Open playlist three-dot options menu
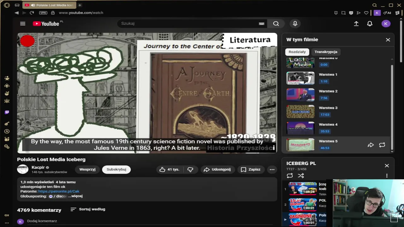The width and height of the screenshot is (404, 227). pos(387,176)
